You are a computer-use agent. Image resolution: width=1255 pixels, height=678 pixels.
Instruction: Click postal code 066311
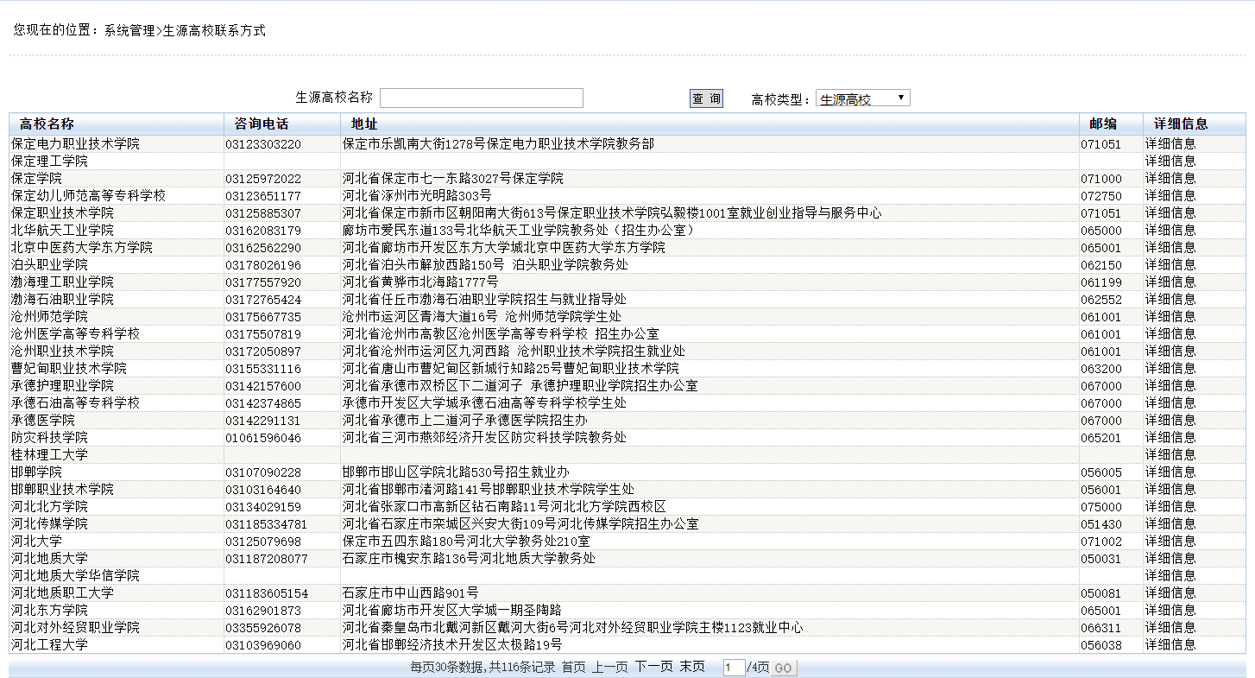click(1101, 628)
